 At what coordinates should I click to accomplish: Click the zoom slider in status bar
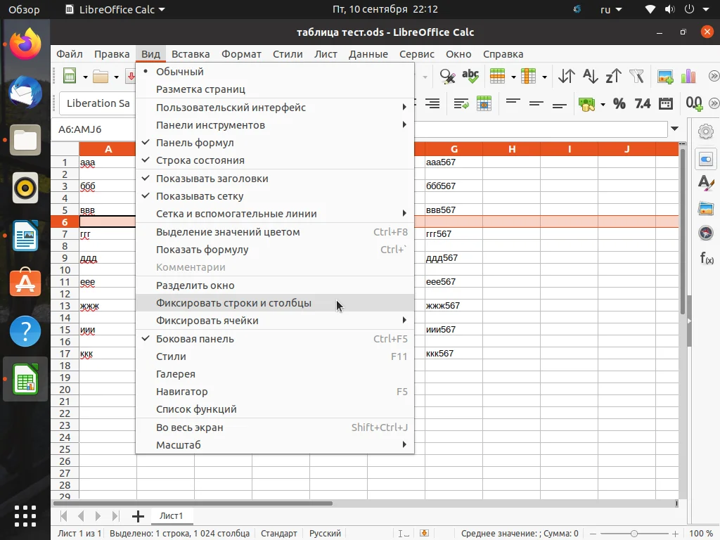click(x=633, y=534)
